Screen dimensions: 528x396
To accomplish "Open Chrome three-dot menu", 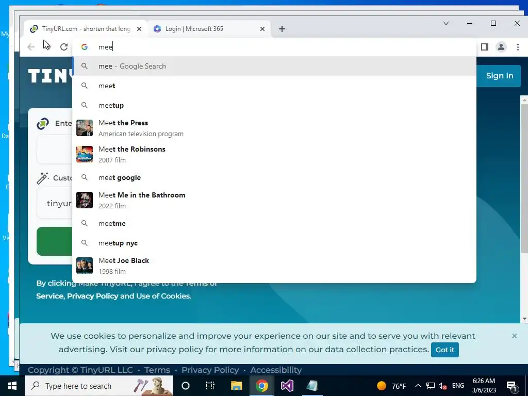I will point(518,47).
